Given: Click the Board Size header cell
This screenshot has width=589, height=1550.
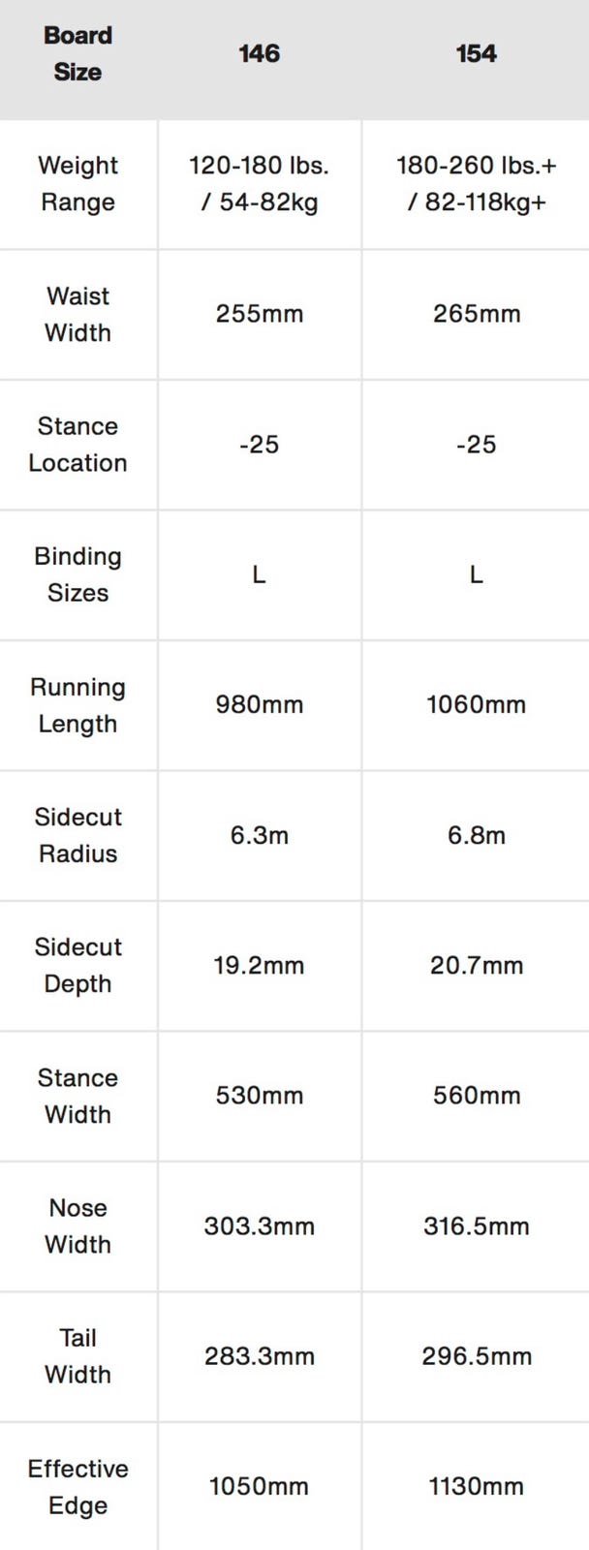Looking at the screenshot, I should 77,53.
